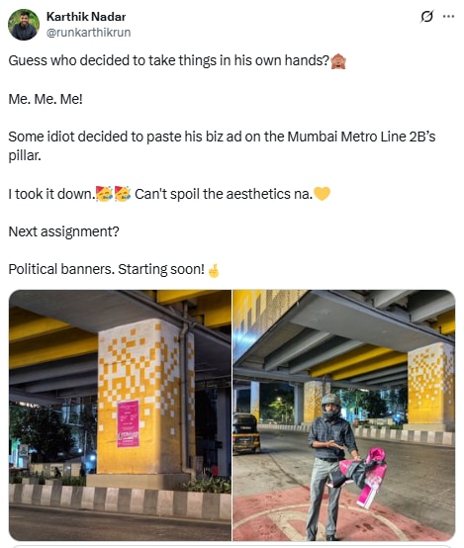Click the yellow heart emoji
The width and height of the screenshot is (464, 548).
[x=323, y=194]
